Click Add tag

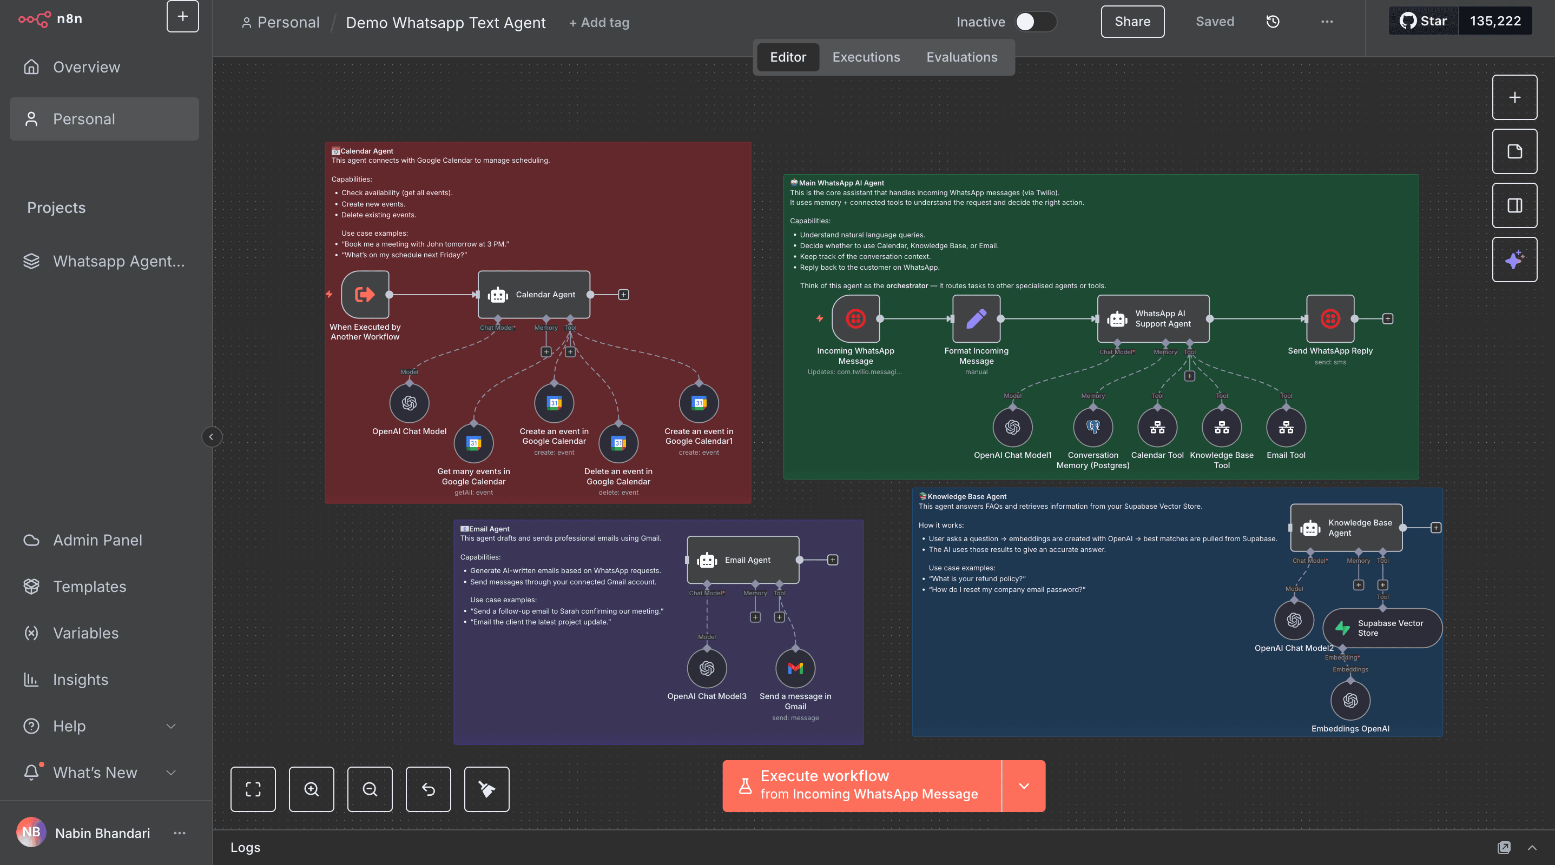click(x=599, y=22)
